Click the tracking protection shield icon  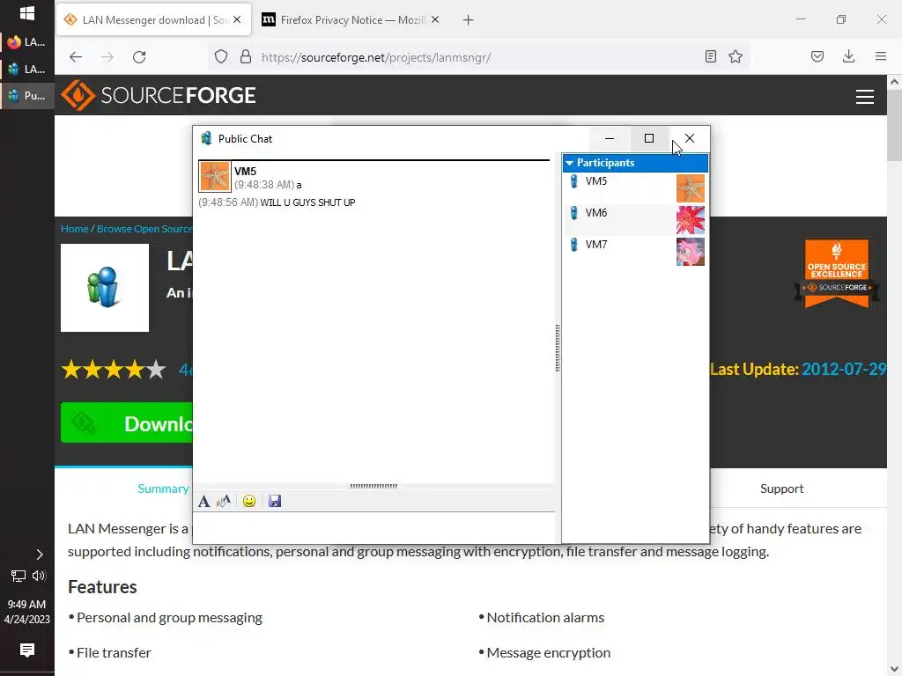click(221, 57)
